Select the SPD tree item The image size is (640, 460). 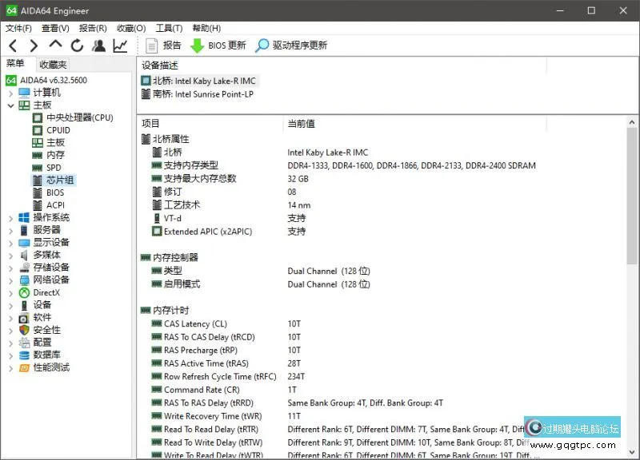[54, 168]
